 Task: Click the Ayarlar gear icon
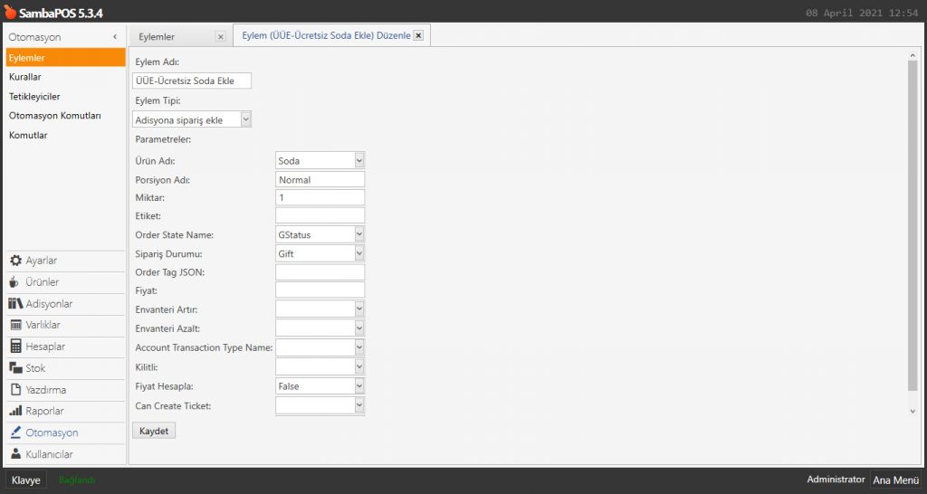point(15,261)
